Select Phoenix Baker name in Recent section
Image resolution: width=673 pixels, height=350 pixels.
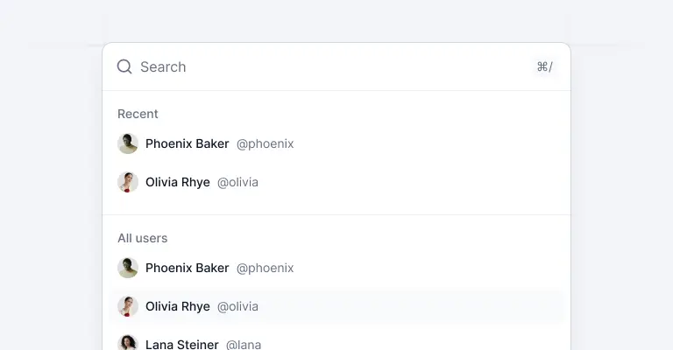click(188, 143)
